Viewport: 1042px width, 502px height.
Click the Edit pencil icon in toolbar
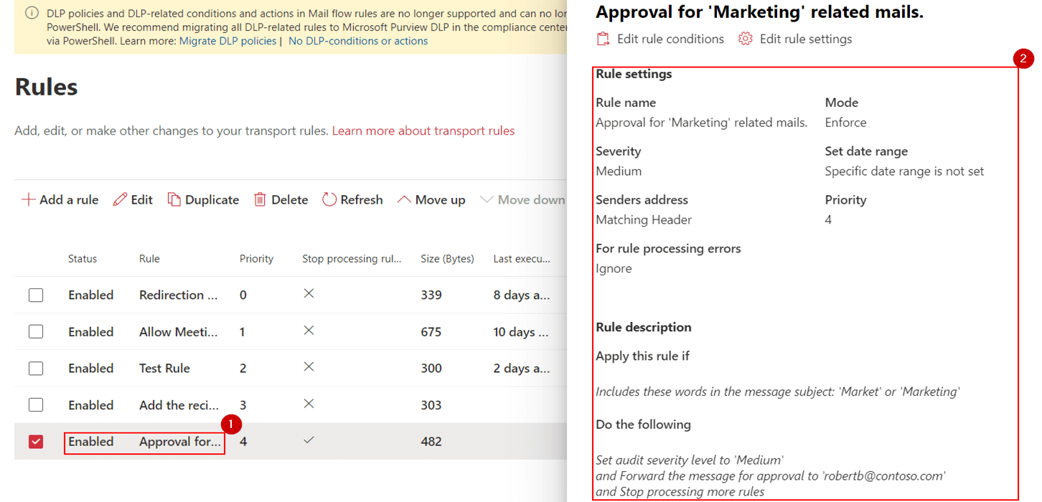pyautogui.click(x=120, y=200)
